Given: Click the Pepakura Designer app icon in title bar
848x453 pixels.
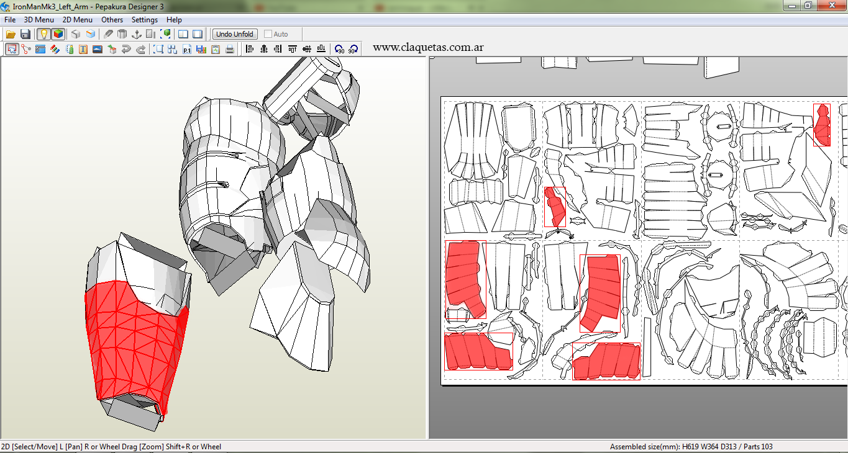Looking at the screenshot, I should click(x=6, y=6).
